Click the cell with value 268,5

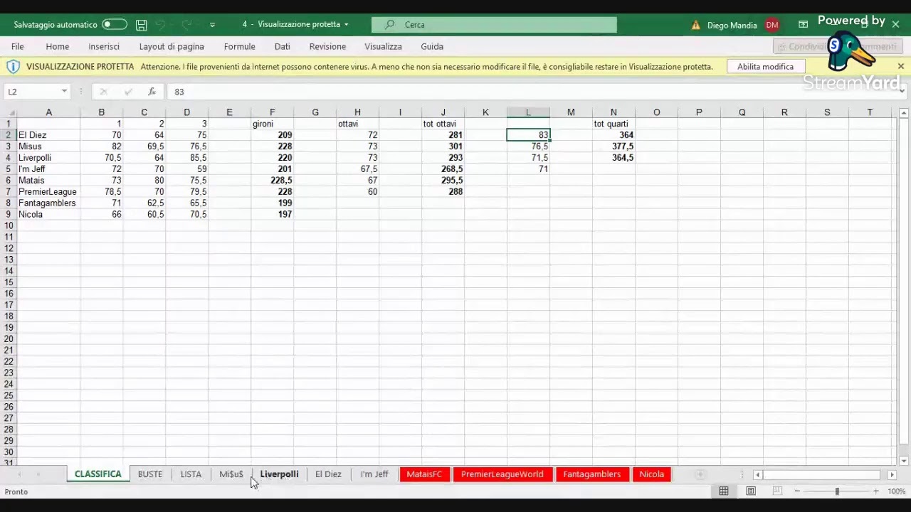443,169
